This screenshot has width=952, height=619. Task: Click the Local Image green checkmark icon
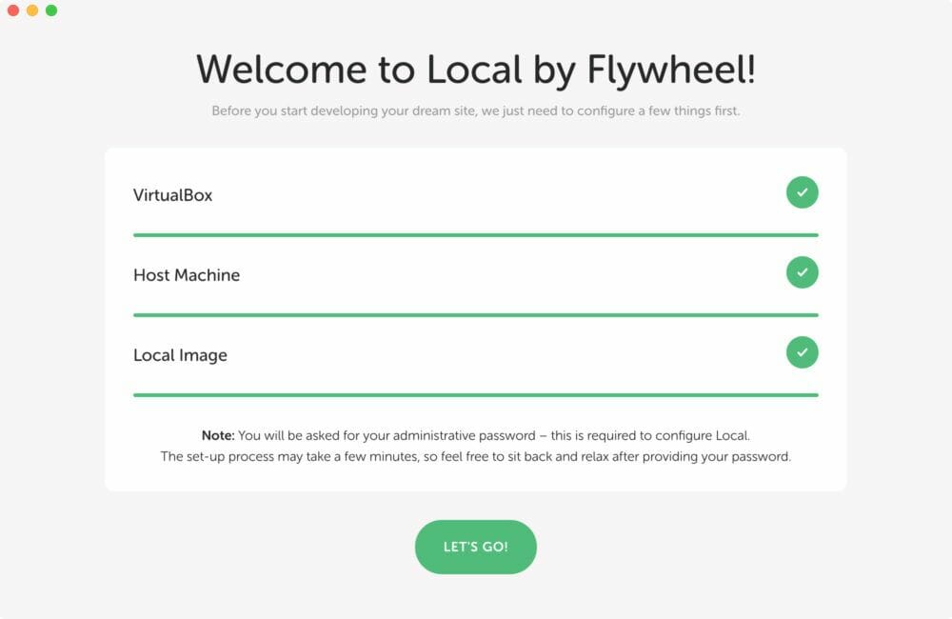(802, 352)
